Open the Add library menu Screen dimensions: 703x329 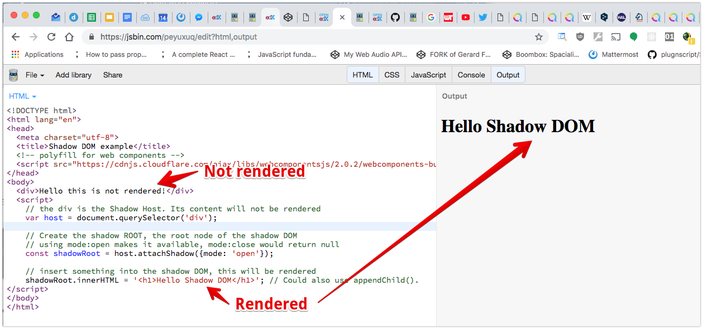(73, 75)
